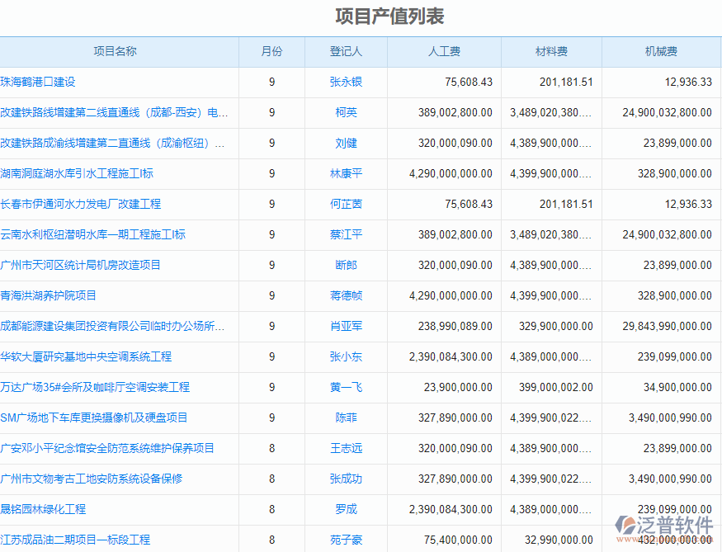
Task: Click the 登记人 column header
Action: point(345,51)
